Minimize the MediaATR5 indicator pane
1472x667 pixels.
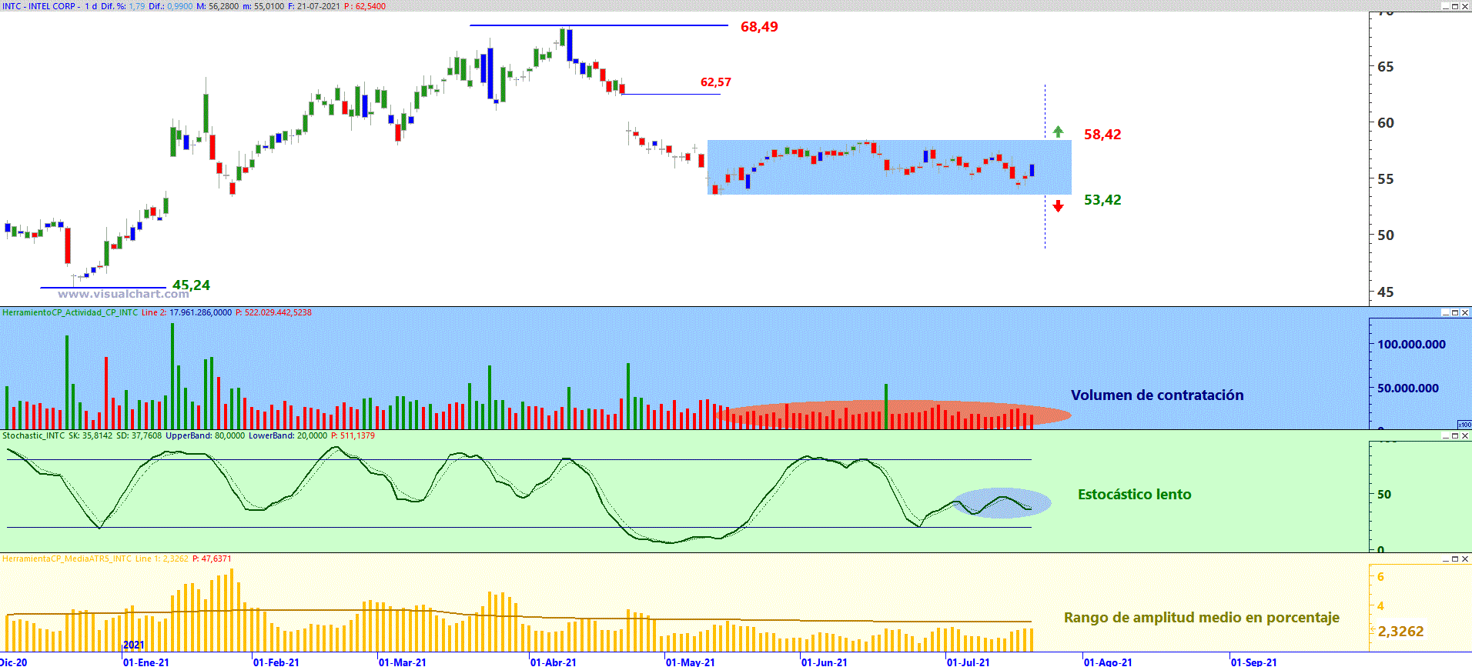pyautogui.click(x=1445, y=559)
